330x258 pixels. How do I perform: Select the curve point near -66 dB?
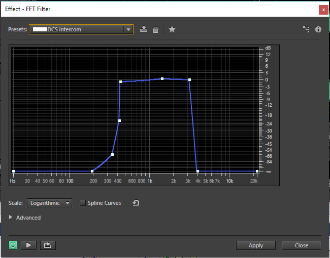pyautogui.click(x=112, y=155)
